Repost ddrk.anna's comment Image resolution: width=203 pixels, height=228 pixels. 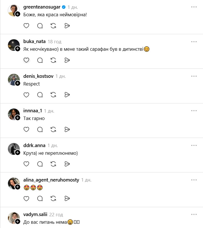[53, 164]
